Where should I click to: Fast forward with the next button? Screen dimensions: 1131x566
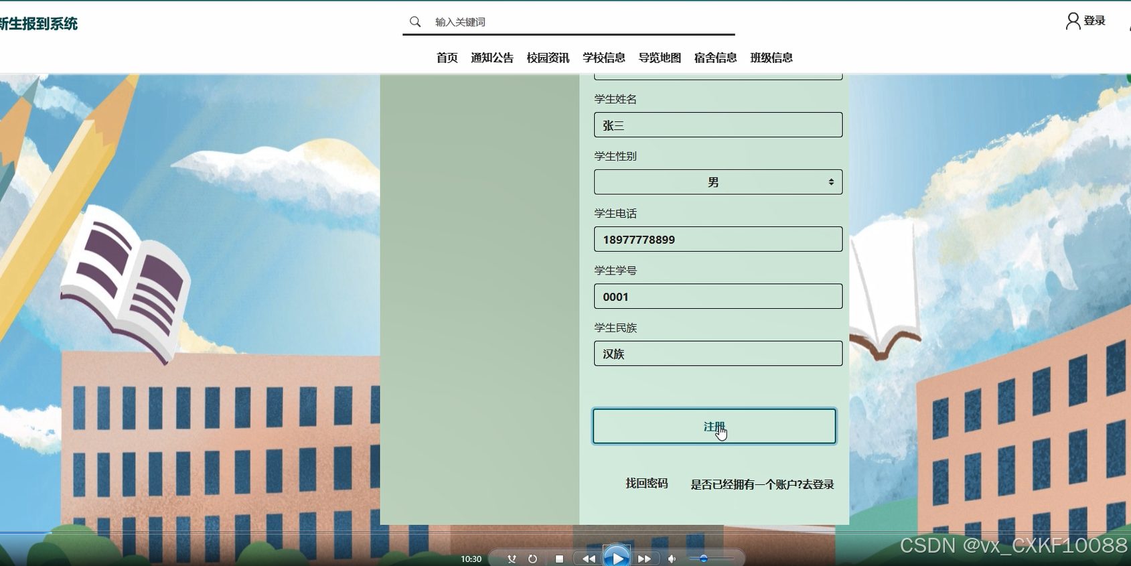click(644, 559)
